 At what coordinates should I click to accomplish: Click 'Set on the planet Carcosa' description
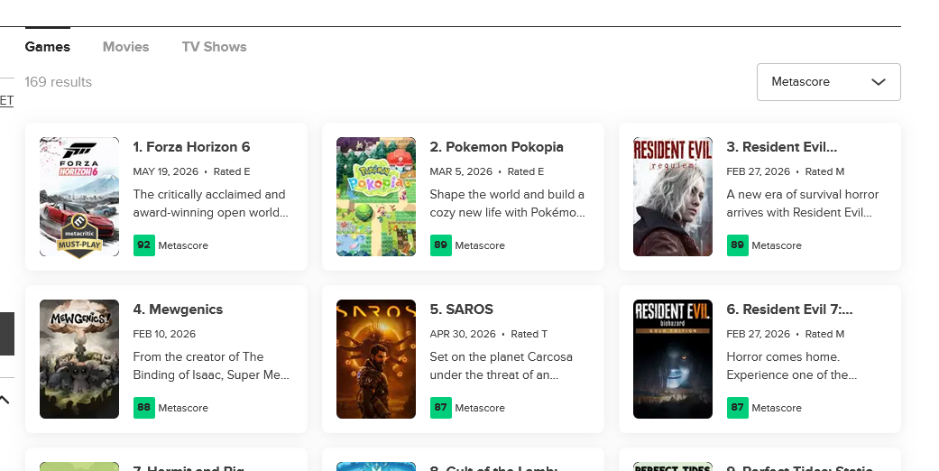[502, 365]
